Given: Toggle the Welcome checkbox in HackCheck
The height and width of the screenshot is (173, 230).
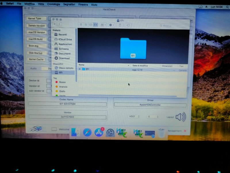Looking at the screenshot, I should click(x=54, y=129).
